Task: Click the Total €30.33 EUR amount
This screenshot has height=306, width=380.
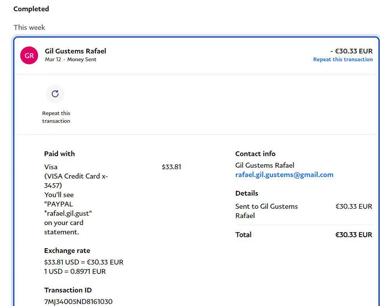Action: click(354, 235)
